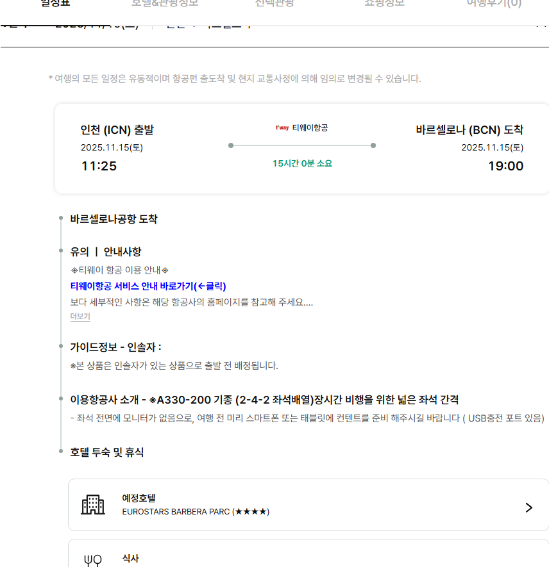Click timeline dot beside 바르셀로나공항 도착
Image resolution: width=549 pixels, height=567 pixels.
pyautogui.click(x=61, y=219)
